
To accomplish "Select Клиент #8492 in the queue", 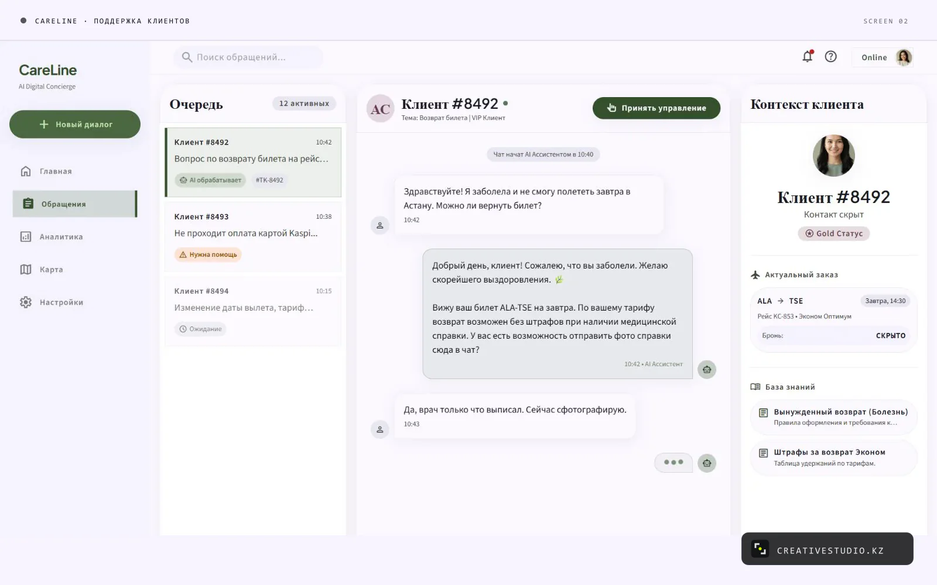I will [253, 162].
